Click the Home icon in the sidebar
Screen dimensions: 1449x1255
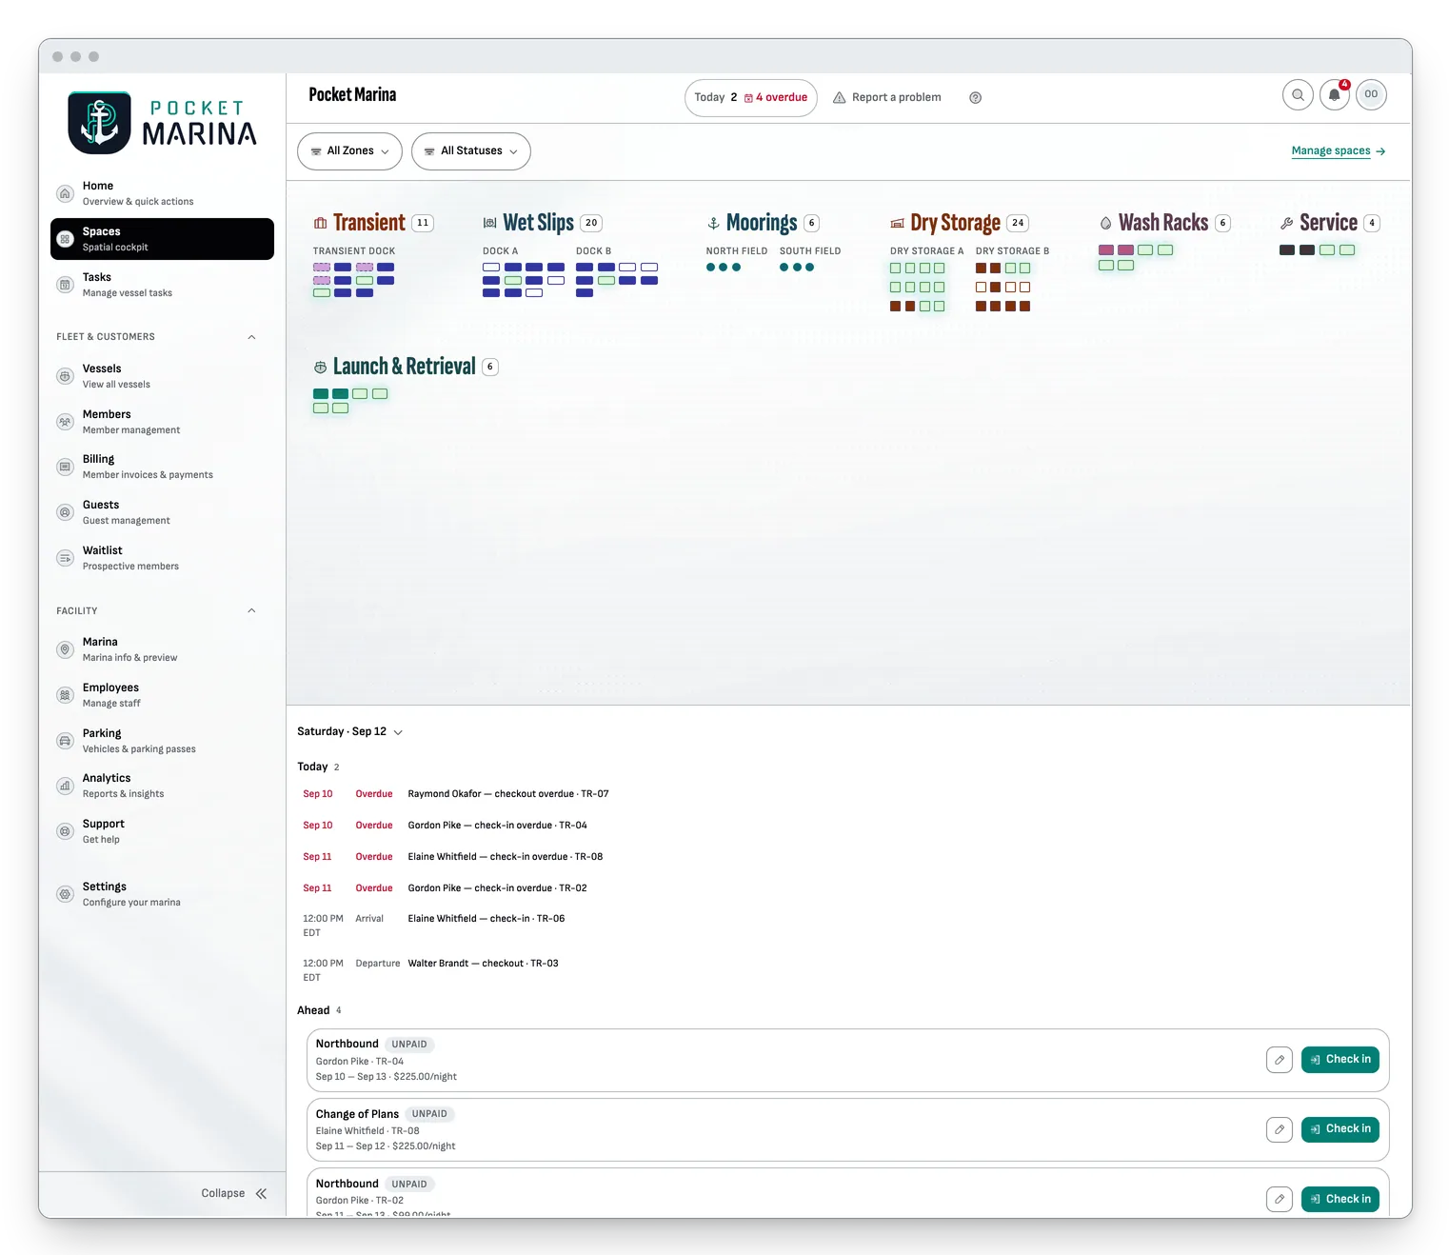pos(65,193)
